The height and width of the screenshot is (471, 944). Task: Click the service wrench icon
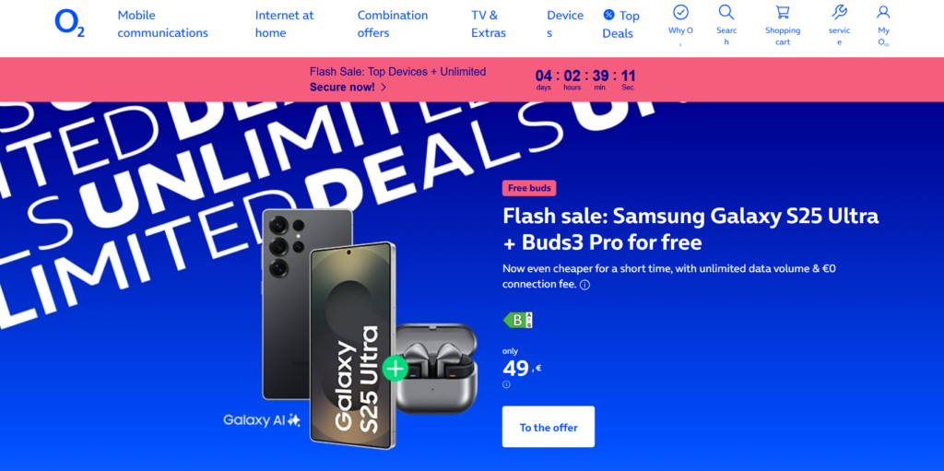point(839,12)
